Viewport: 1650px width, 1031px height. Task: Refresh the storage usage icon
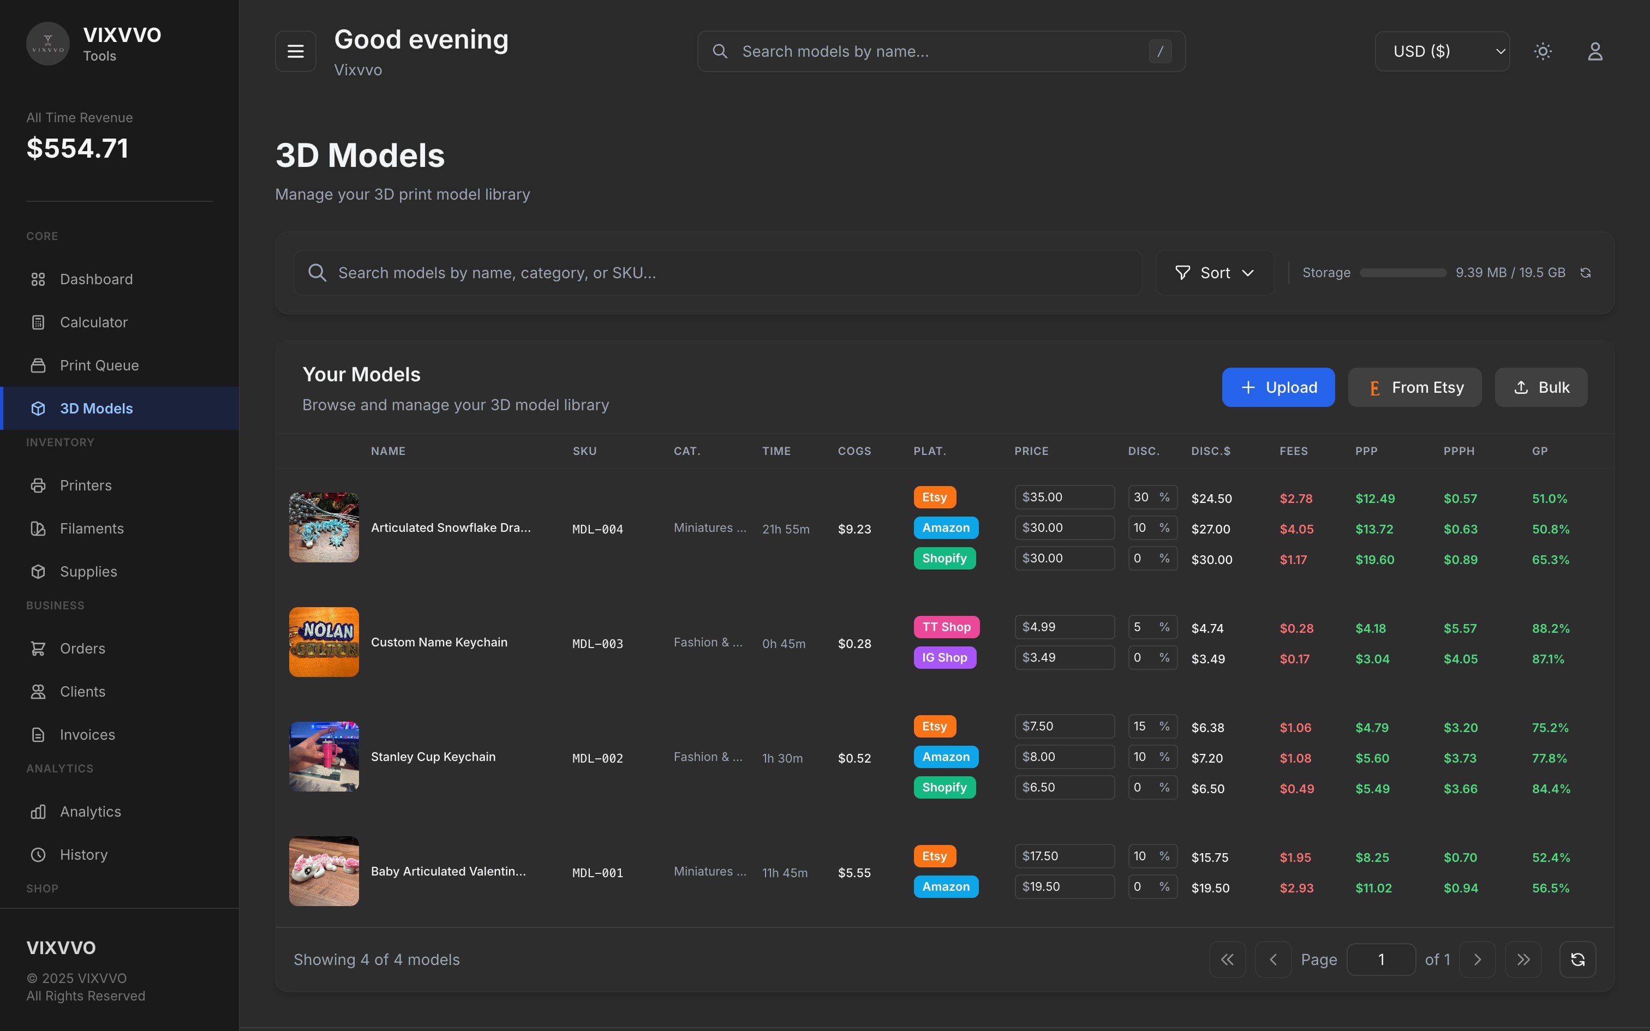1585,273
